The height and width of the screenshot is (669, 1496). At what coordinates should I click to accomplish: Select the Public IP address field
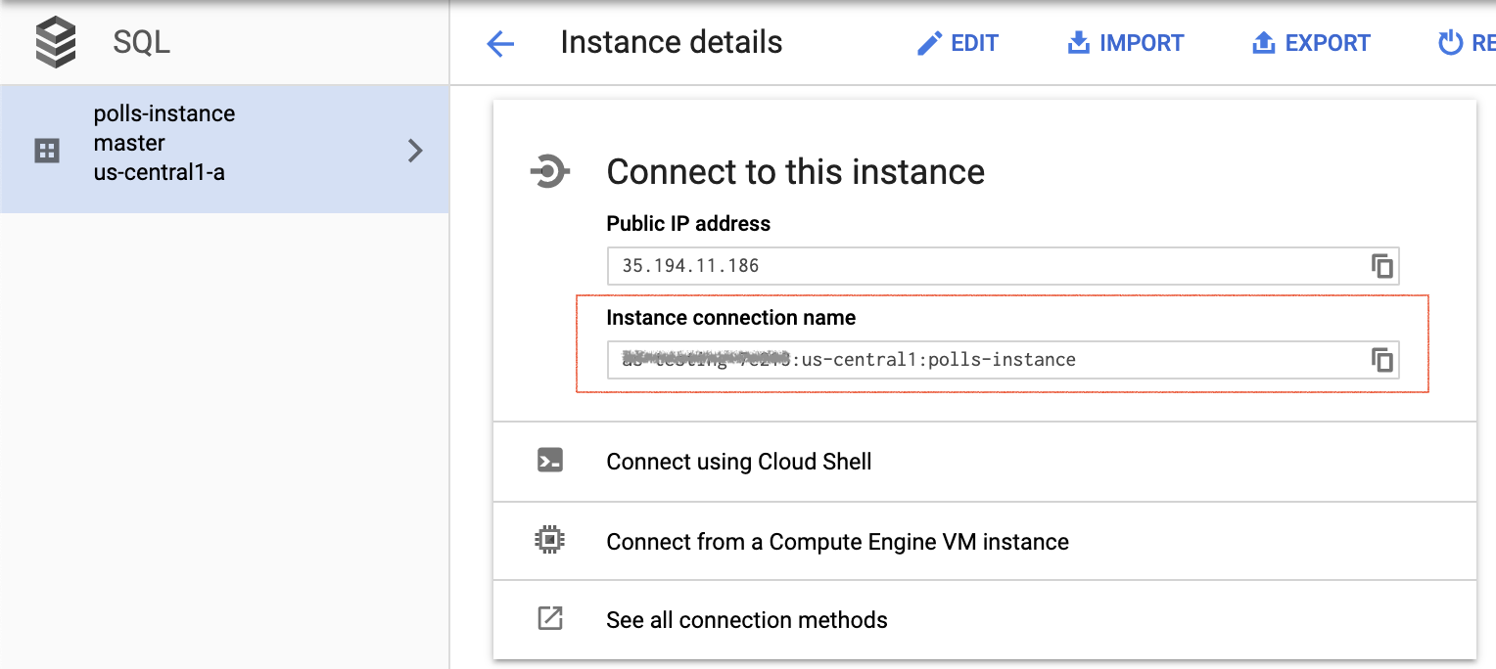979,266
